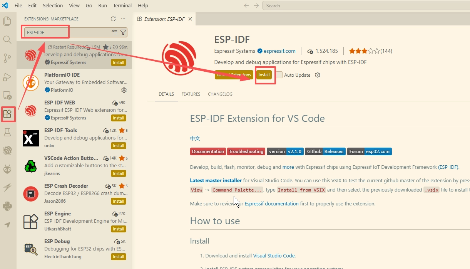The width and height of the screenshot is (470, 269).
Task: Open Extensions view more actions ellipsis
Action: (123, 19)
